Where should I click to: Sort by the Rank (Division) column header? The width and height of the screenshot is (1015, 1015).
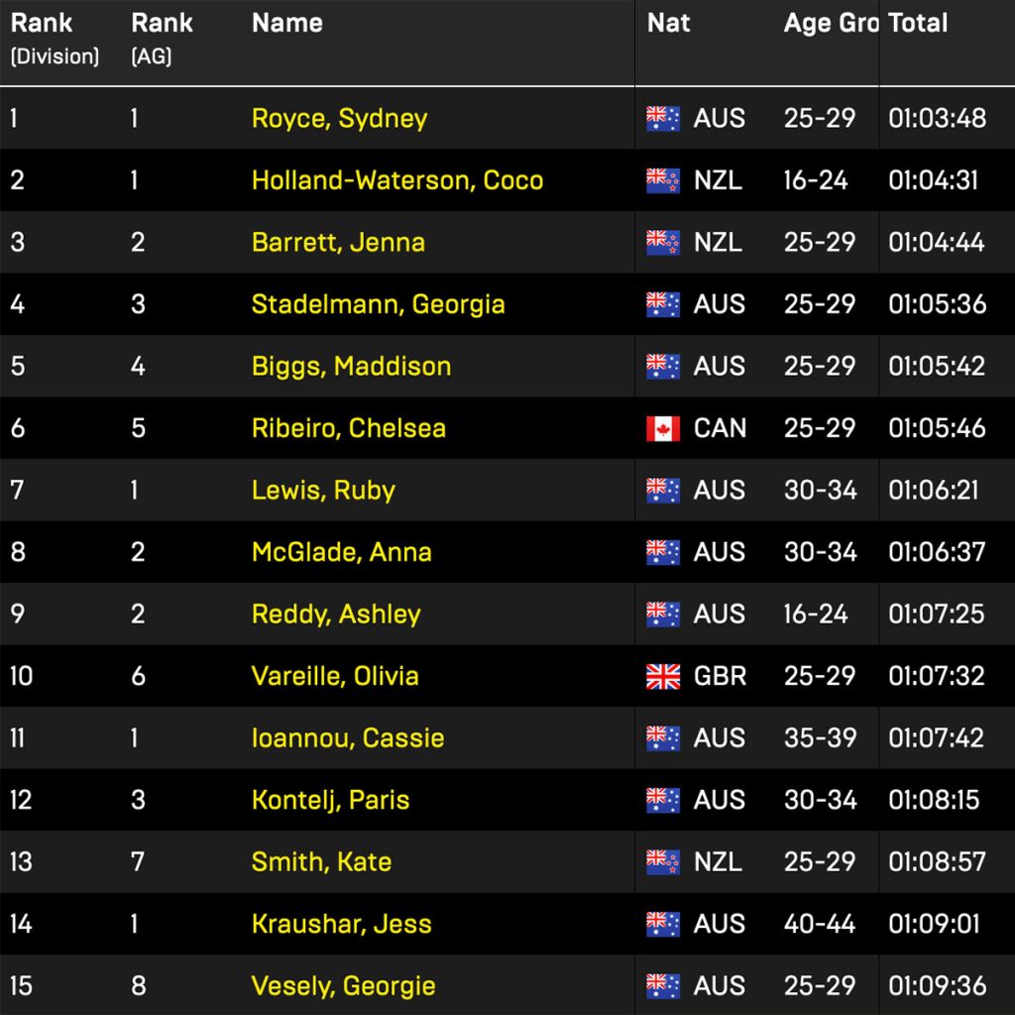(x=55, y=38)
